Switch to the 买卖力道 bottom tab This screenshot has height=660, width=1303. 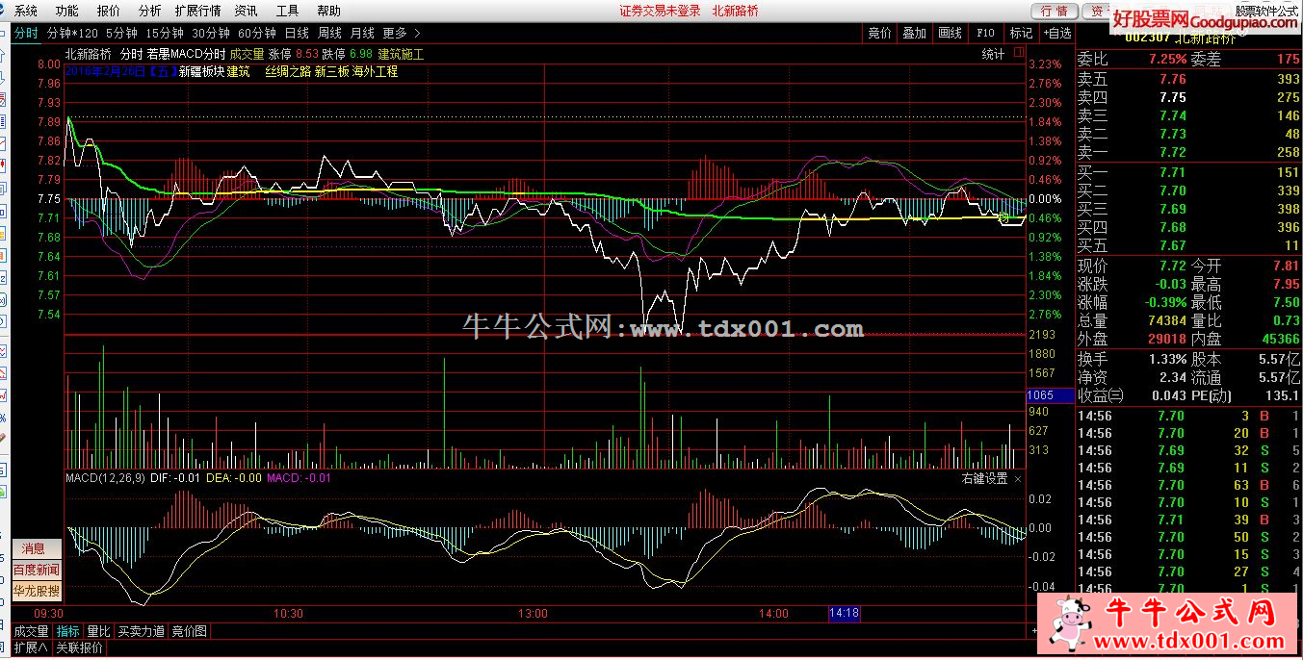tap(142, 631)
